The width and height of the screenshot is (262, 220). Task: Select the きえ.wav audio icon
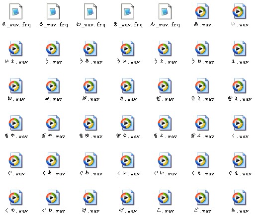click(202, 85)
